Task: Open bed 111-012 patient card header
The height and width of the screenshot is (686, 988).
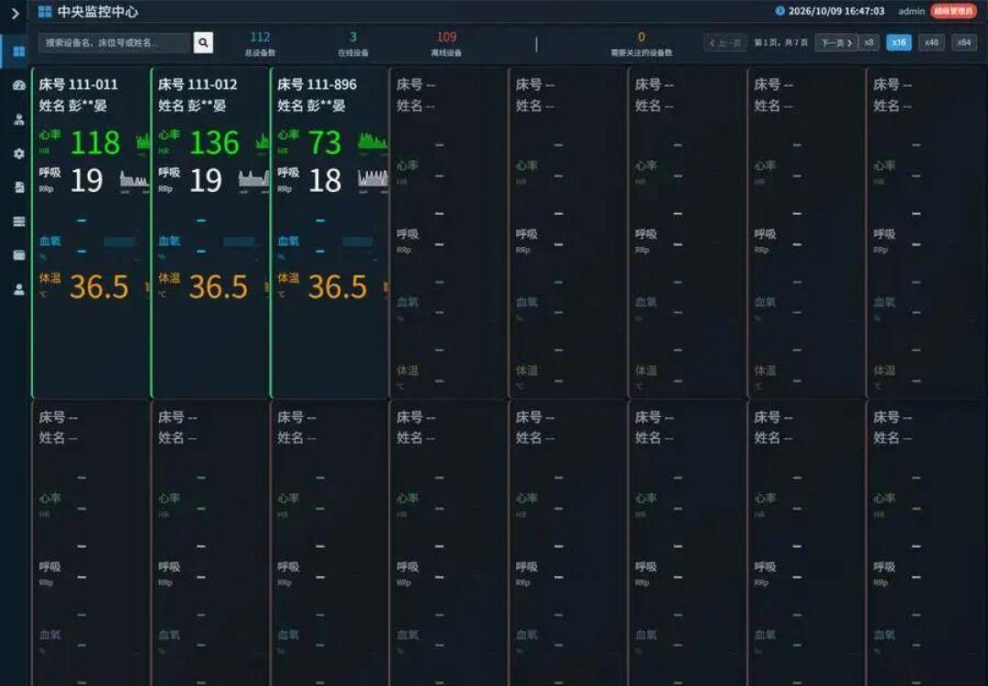Action: tap(198, 84)
